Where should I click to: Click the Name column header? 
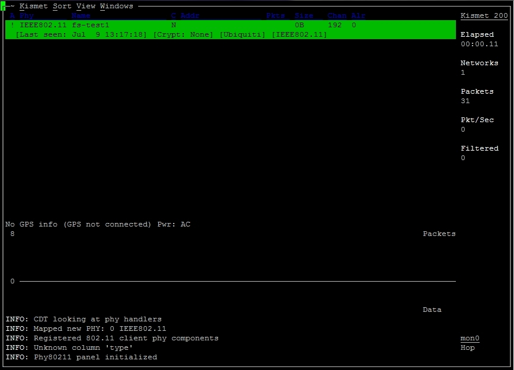(x=81, y=16)
